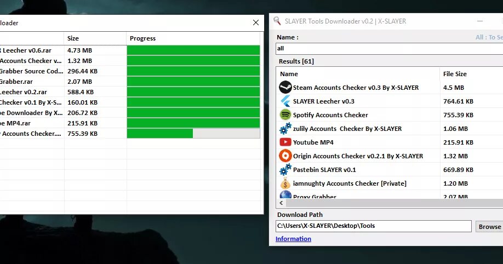Screen dimensions: 503x264
Task: Click the 'Results [61]' label
Action: point(296,61)
